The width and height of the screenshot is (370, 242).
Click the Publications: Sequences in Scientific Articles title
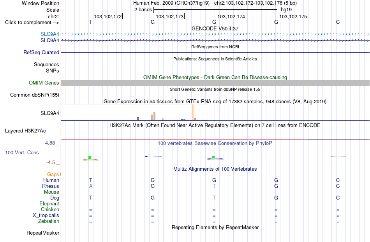point(215,59)
